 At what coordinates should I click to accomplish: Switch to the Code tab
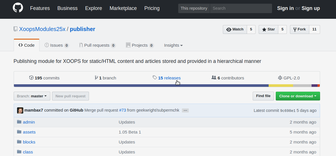click(x=26, y=45)
